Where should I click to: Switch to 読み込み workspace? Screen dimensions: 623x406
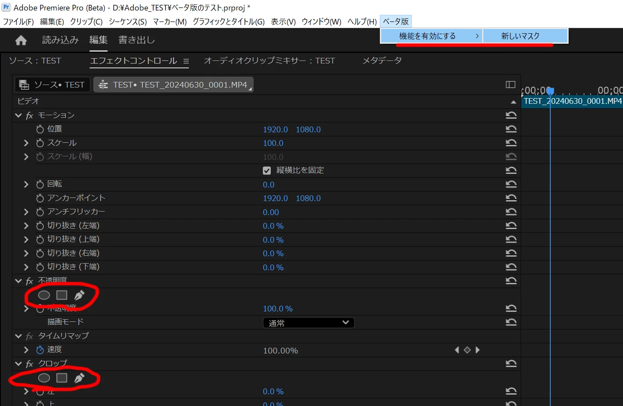[x=60, y=40]
